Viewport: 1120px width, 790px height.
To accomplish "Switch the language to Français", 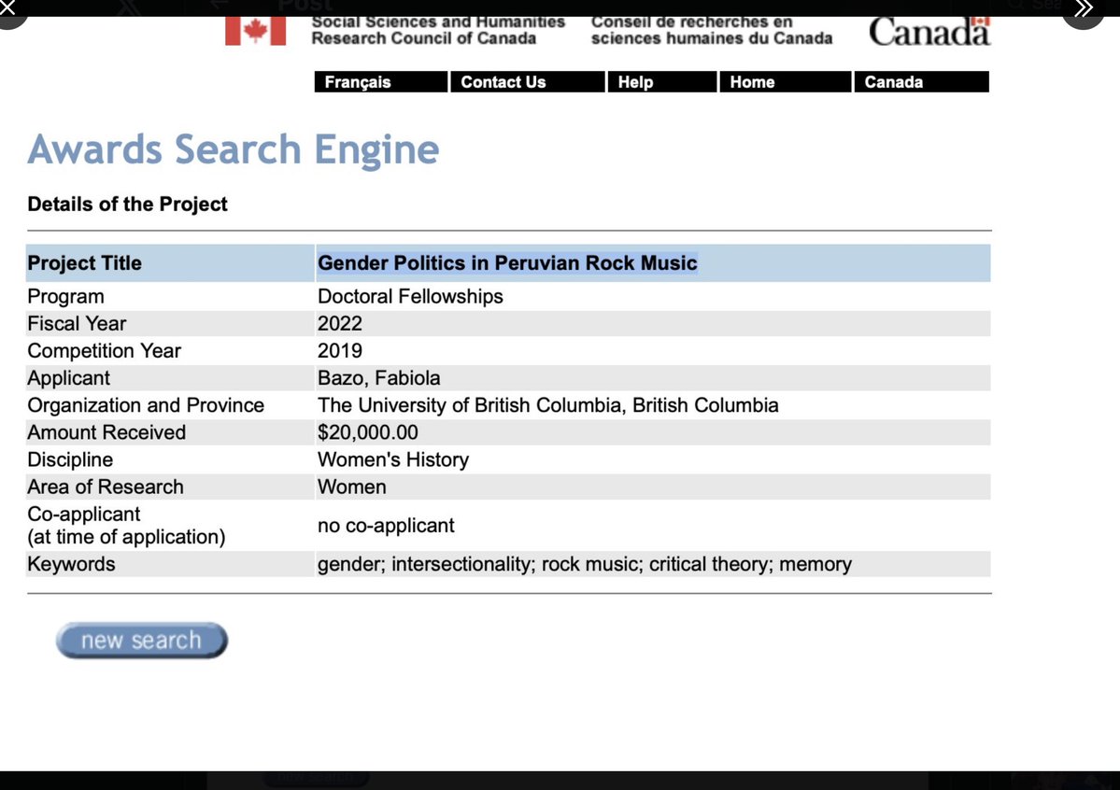I will tap(358, 82).
